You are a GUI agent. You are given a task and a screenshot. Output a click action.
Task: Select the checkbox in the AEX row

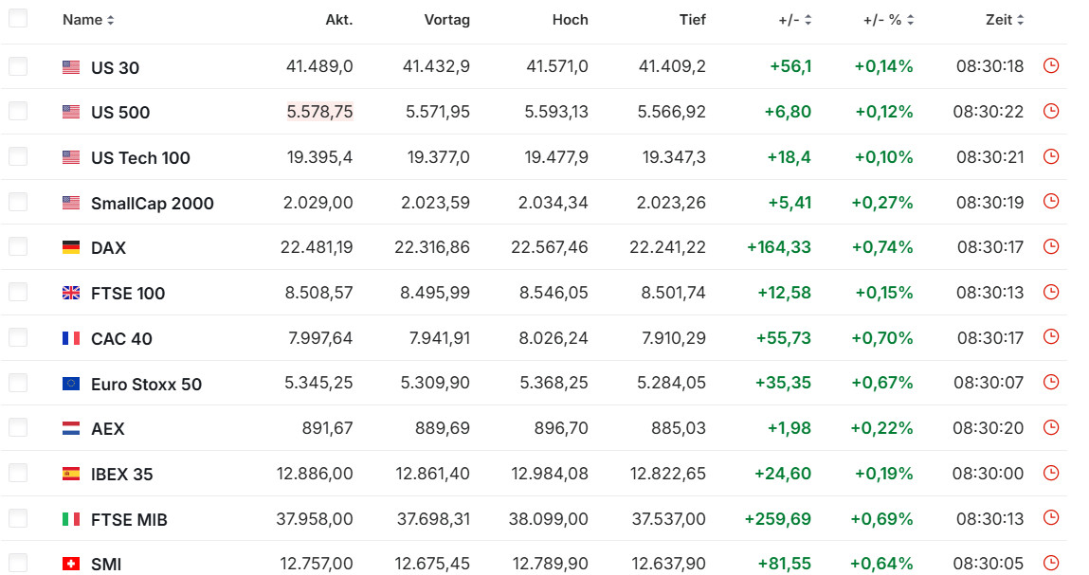click(18, 427)
